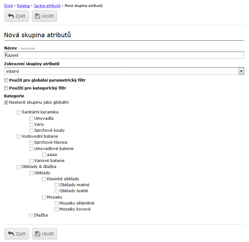Screen dimensions: 249x242
Task: Click the top Uložit save disk button
Action: pos(44,16)
